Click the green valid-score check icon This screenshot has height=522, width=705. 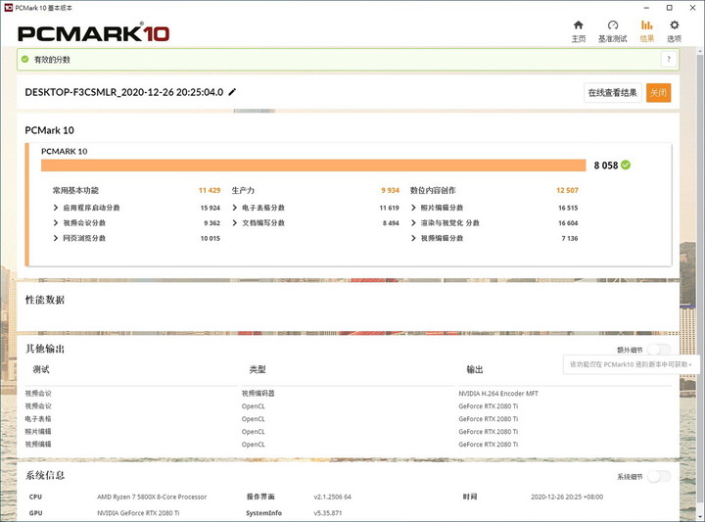tap(25, 60)
